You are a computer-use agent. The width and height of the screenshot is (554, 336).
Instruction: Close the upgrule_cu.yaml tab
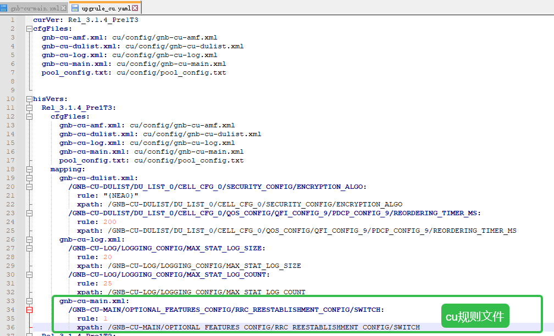pos(135,8)
